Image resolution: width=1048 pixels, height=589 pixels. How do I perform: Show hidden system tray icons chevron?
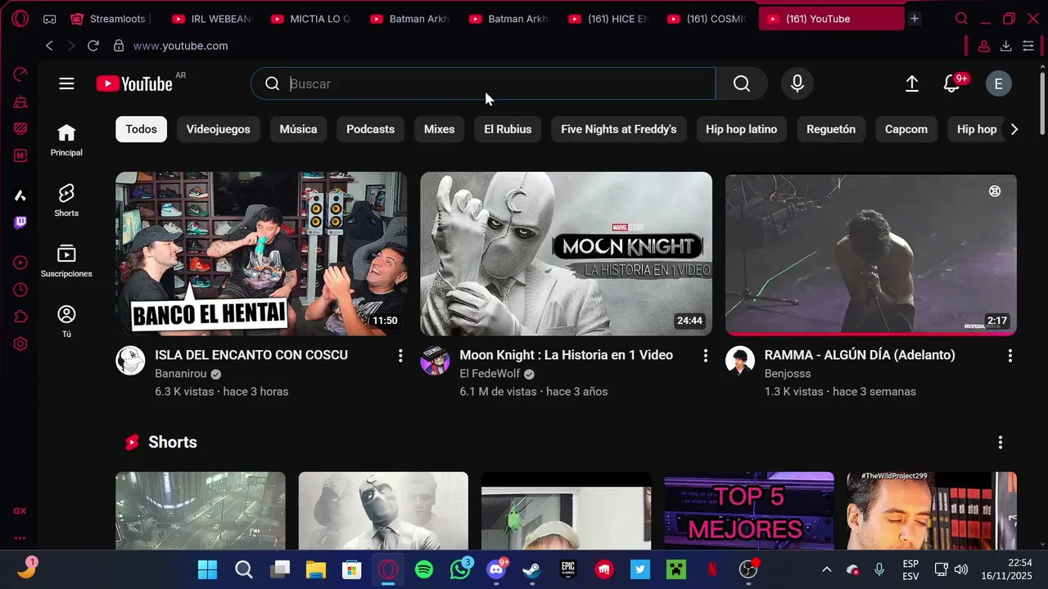coord(826,569)
